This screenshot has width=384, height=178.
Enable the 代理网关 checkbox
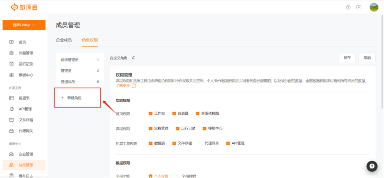coord(201,143)
